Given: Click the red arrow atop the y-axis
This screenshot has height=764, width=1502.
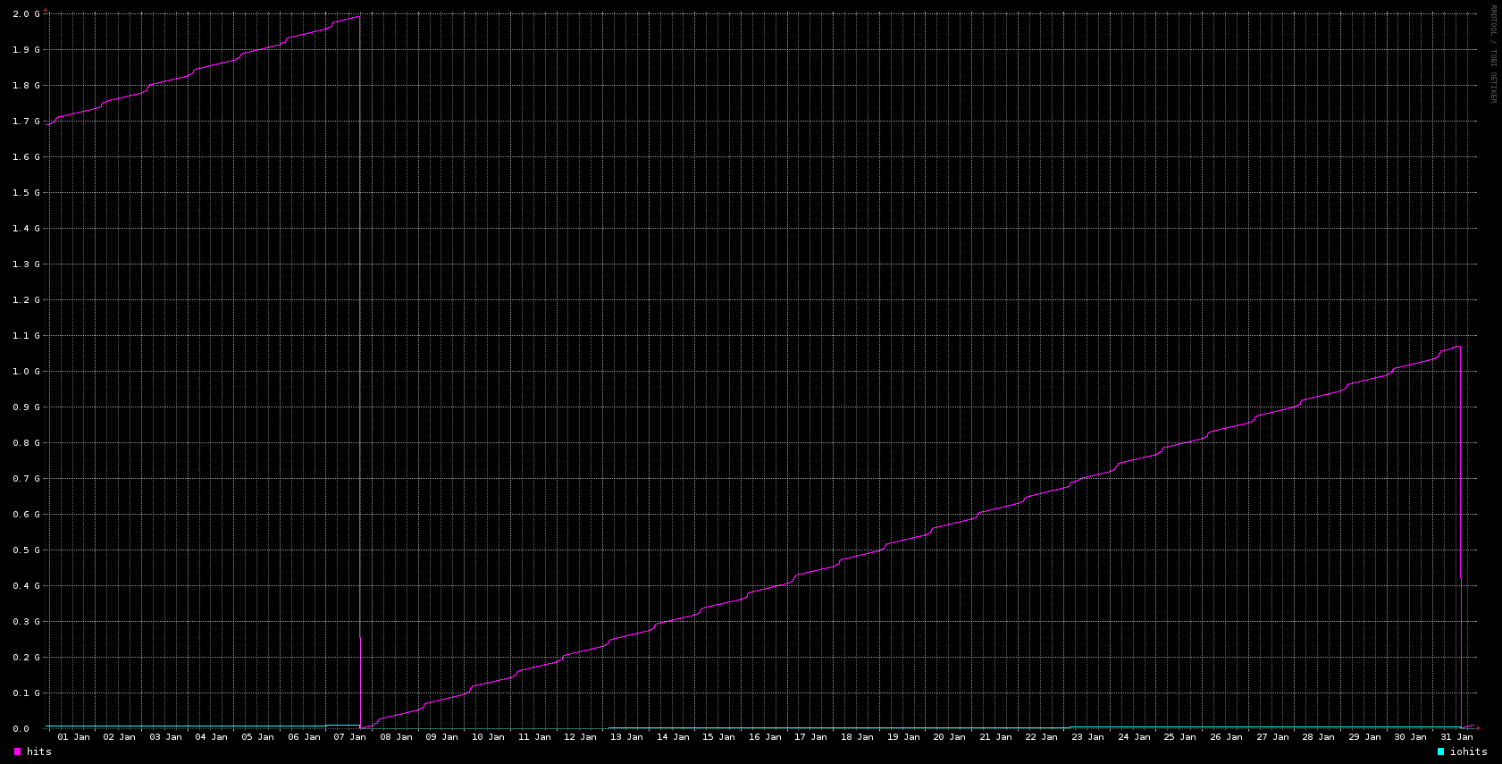Looking at the screenshot, I should (x=46, y=10).
